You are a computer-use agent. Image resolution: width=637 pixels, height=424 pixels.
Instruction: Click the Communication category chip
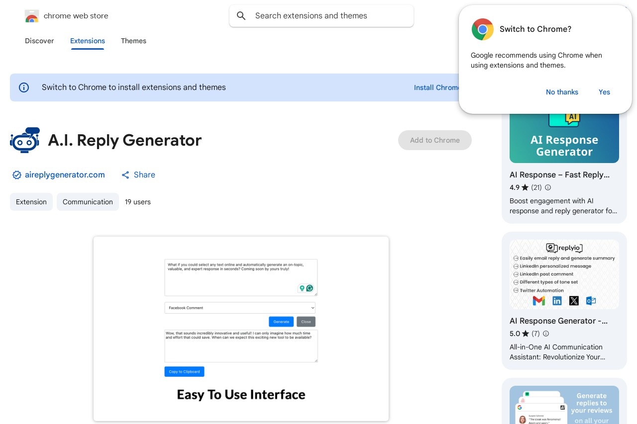click(x=88, y=202)
